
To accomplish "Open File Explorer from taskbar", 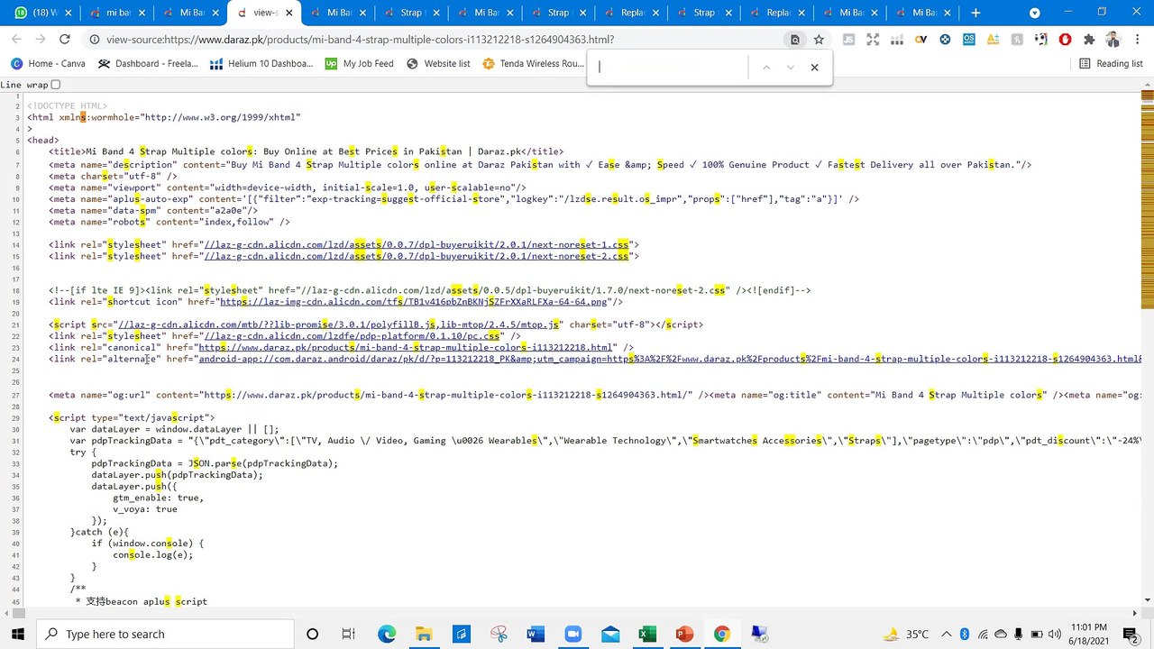I will point(423,634).
